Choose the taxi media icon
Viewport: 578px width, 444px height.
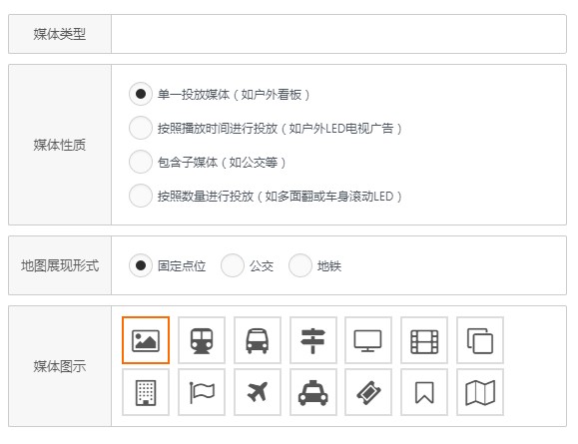(313, 392)
